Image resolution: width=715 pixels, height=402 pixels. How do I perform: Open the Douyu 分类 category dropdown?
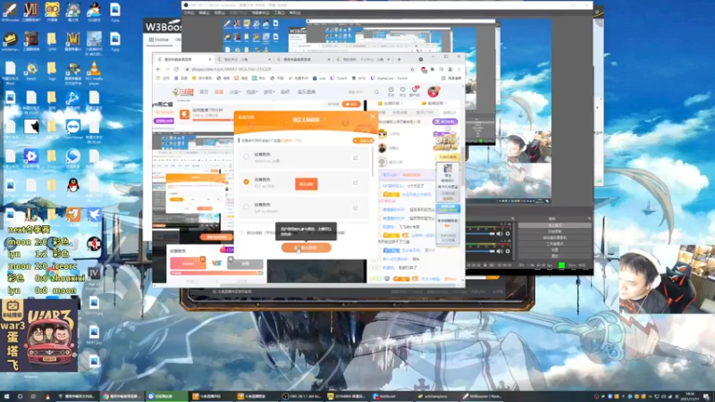235,92
